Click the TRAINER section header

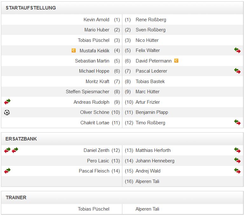point(16,198)
